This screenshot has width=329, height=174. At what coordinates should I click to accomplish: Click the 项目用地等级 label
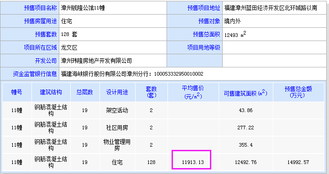click(204, 47)
